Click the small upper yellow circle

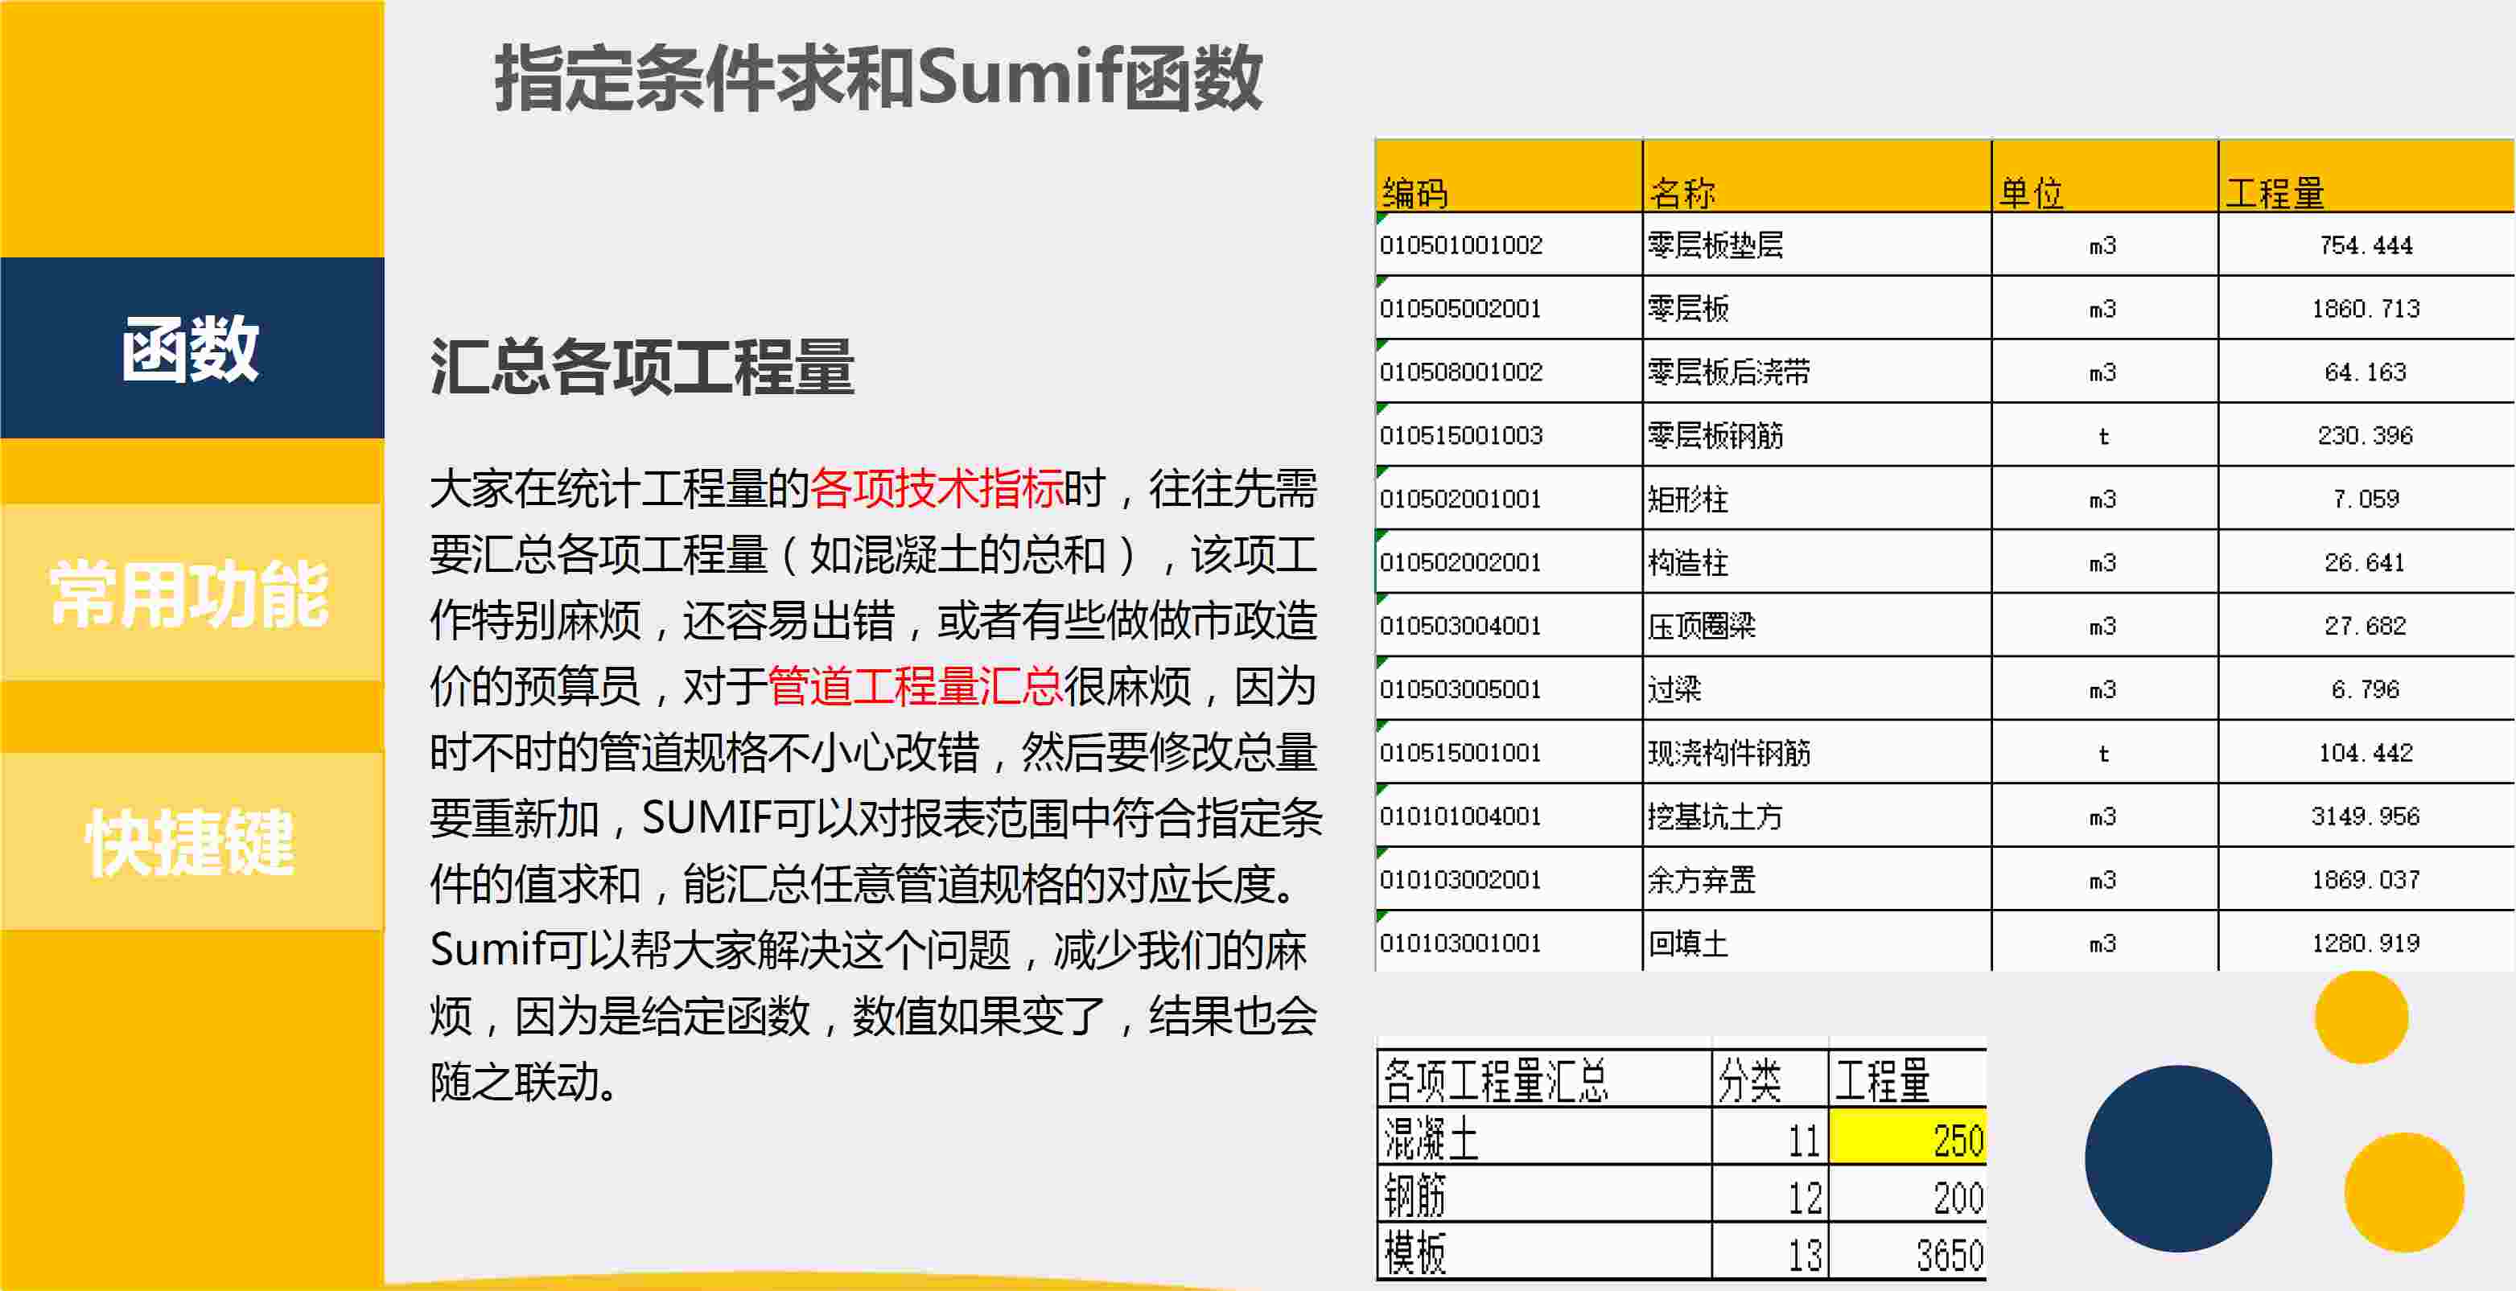click(x=2361, y=1017)
